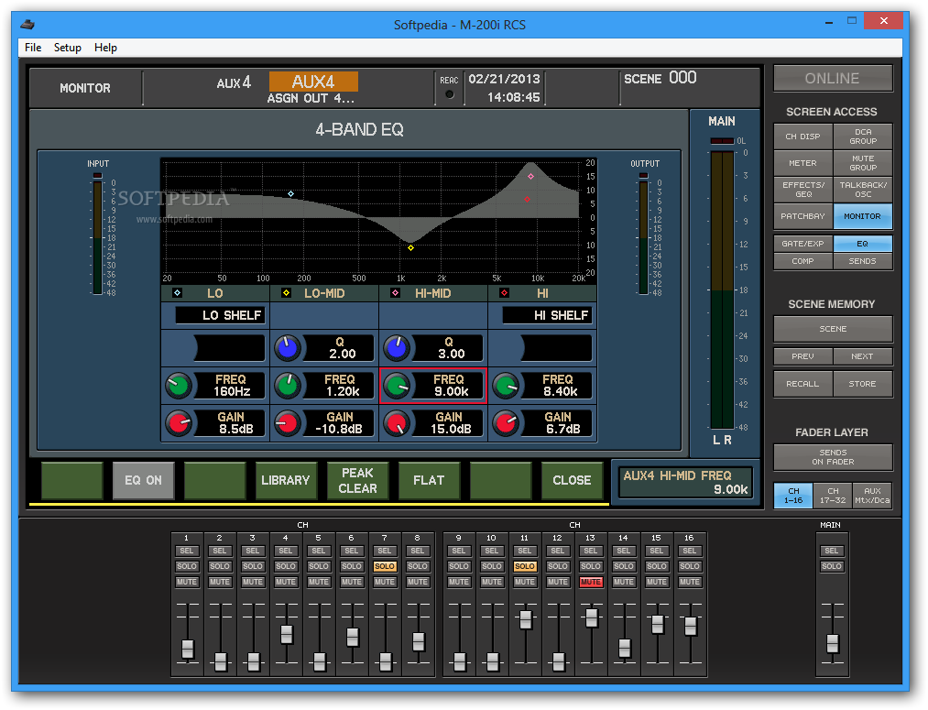Viewport: 928px width, 710px height.
Task: Open EFFECTS/GEQ screen
Action: click(x=803, y=190)
